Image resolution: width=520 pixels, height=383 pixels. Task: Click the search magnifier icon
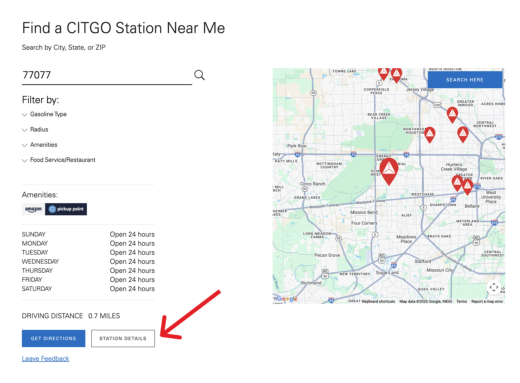tap(199, 75)
